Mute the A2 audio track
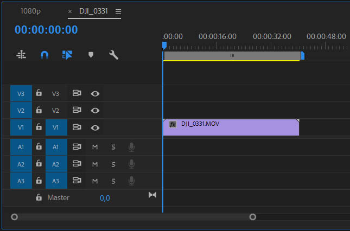This screenshot has width=350, height=231. point(95,164)
